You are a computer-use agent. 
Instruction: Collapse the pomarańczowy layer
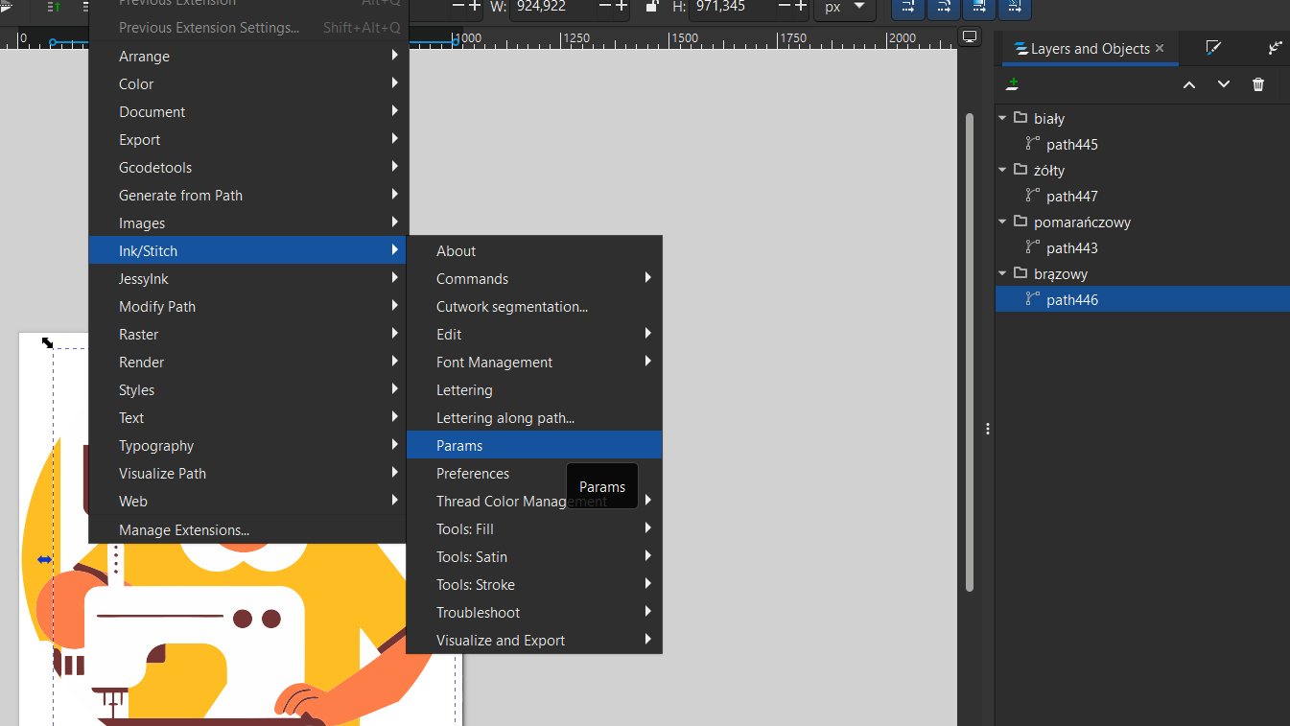pyautogui.click(x=1002, y=222)
